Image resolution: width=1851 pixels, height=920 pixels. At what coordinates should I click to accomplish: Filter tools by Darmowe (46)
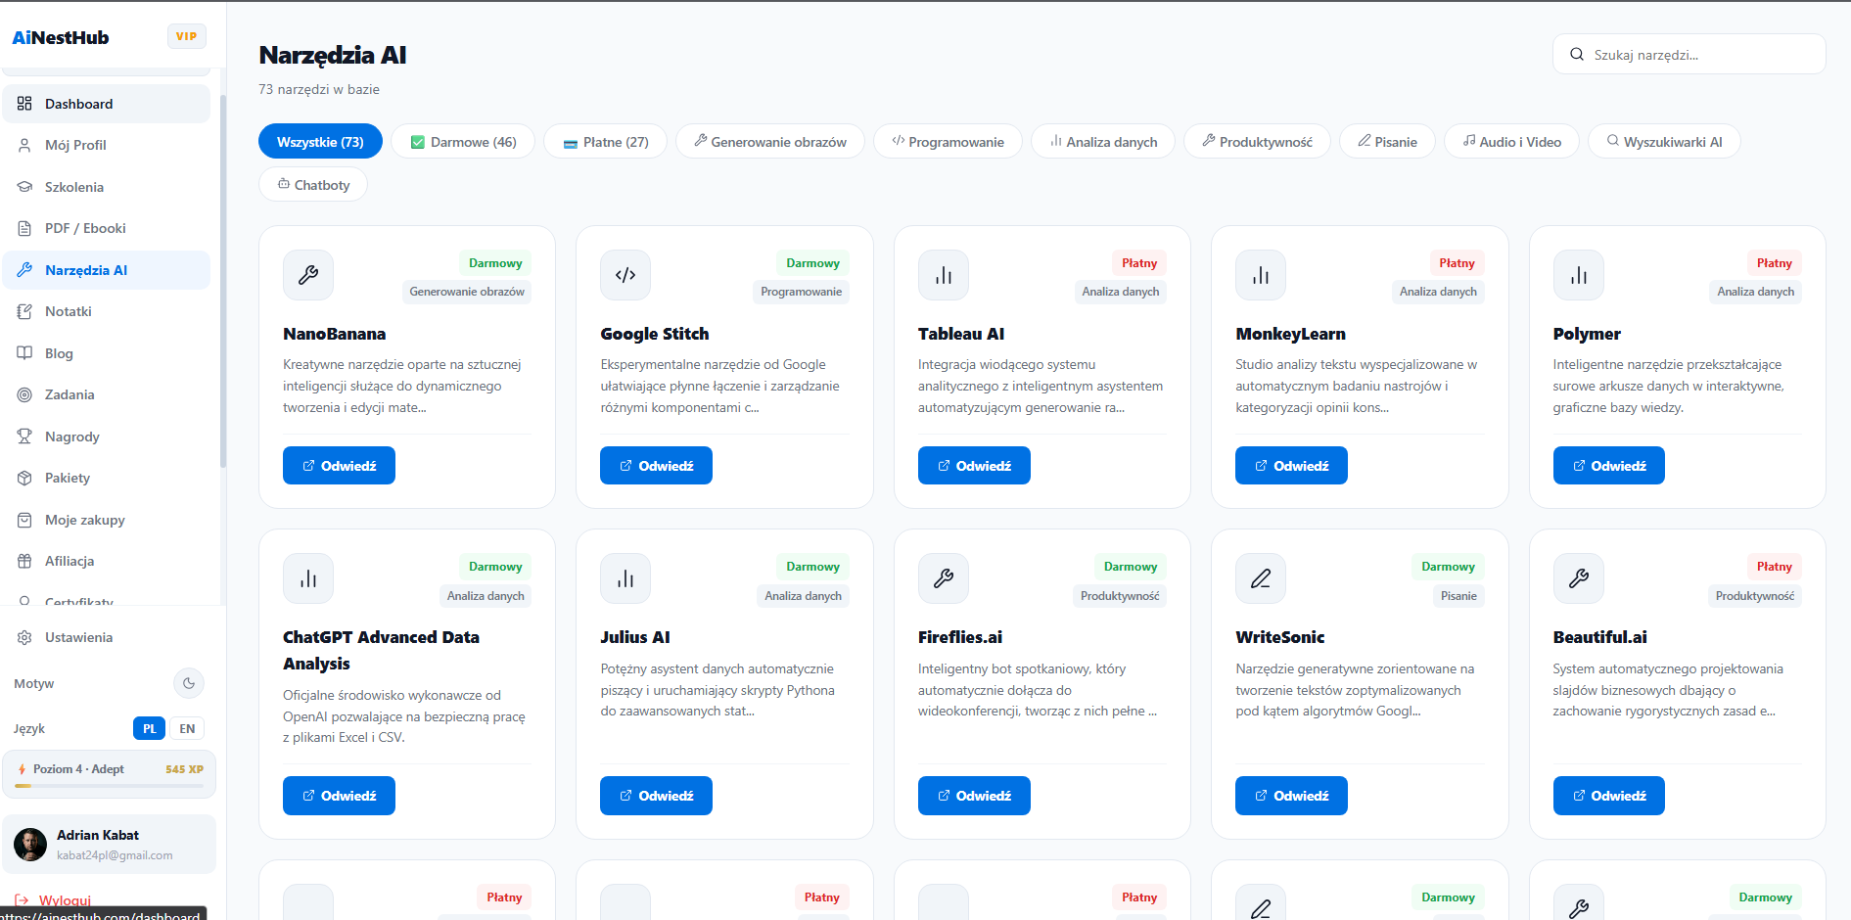tap(463, 142)
